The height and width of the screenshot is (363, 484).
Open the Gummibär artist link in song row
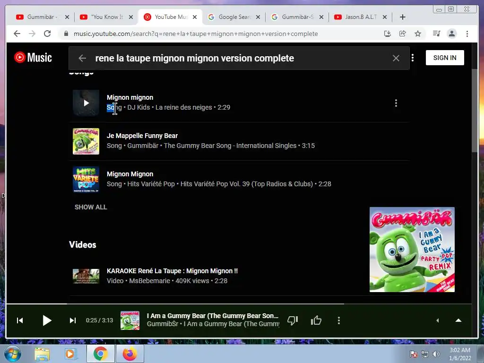tap(143, 146)
